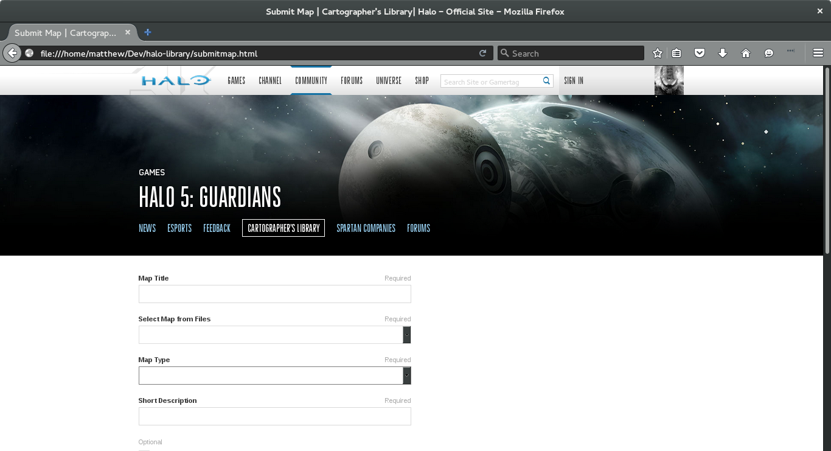Open Halo 5 Forums sub-link
Viewport: 831px width, 451px height.
tap(419, 228)
